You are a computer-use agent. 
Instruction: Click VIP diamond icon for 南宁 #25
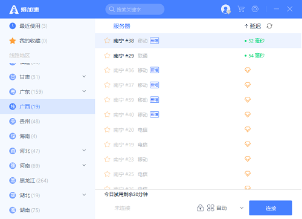click(248, 174)
